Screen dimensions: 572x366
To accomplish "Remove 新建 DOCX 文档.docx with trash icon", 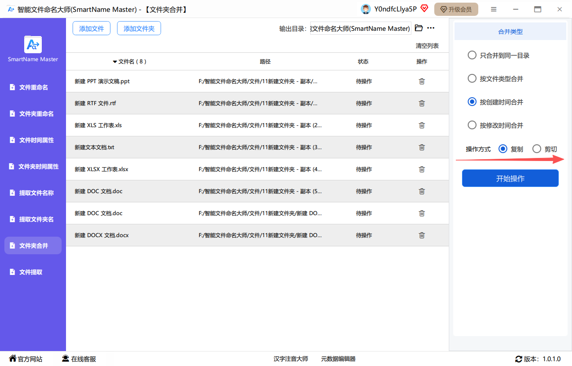I will pyautogui.click(x=422, y=235).
